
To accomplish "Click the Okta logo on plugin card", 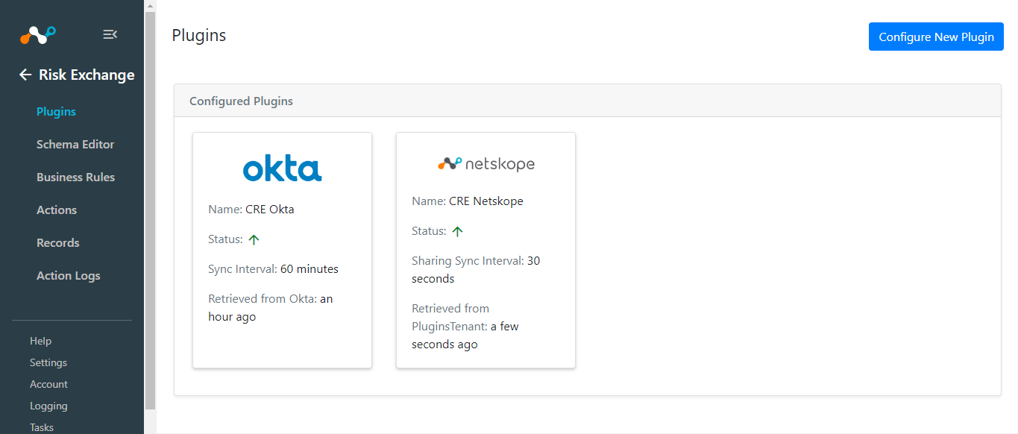I will [282, 169].
